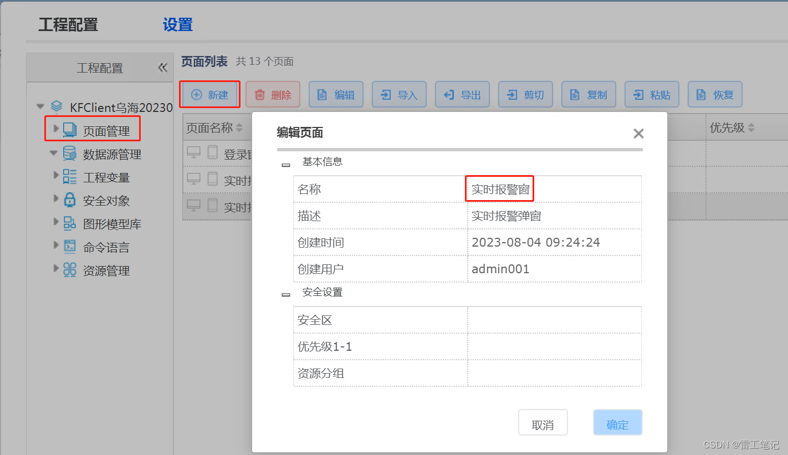Collapse the KFClient乌海 project node
This screenshot has width=788, height=455.
coord(40,106)
